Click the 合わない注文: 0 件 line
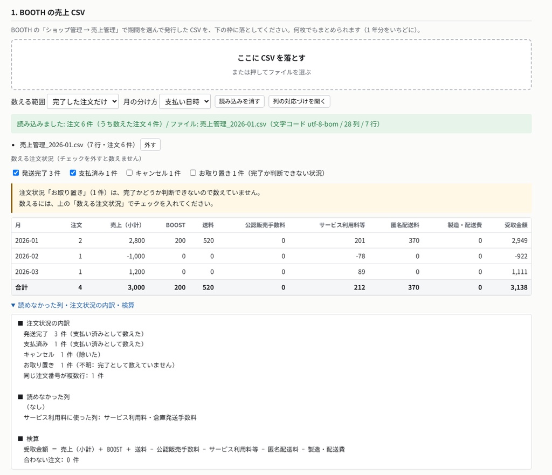 [x=51, y=460]
